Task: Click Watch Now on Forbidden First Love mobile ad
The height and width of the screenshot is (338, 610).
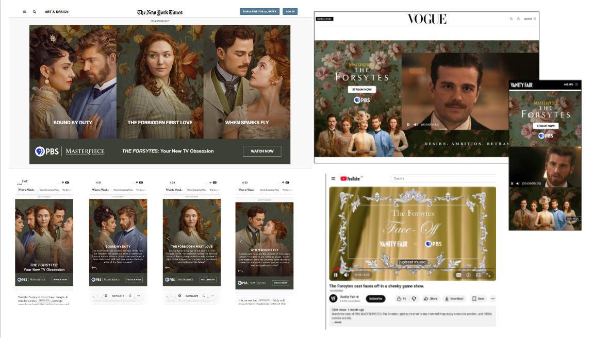Action: [208, 279]
